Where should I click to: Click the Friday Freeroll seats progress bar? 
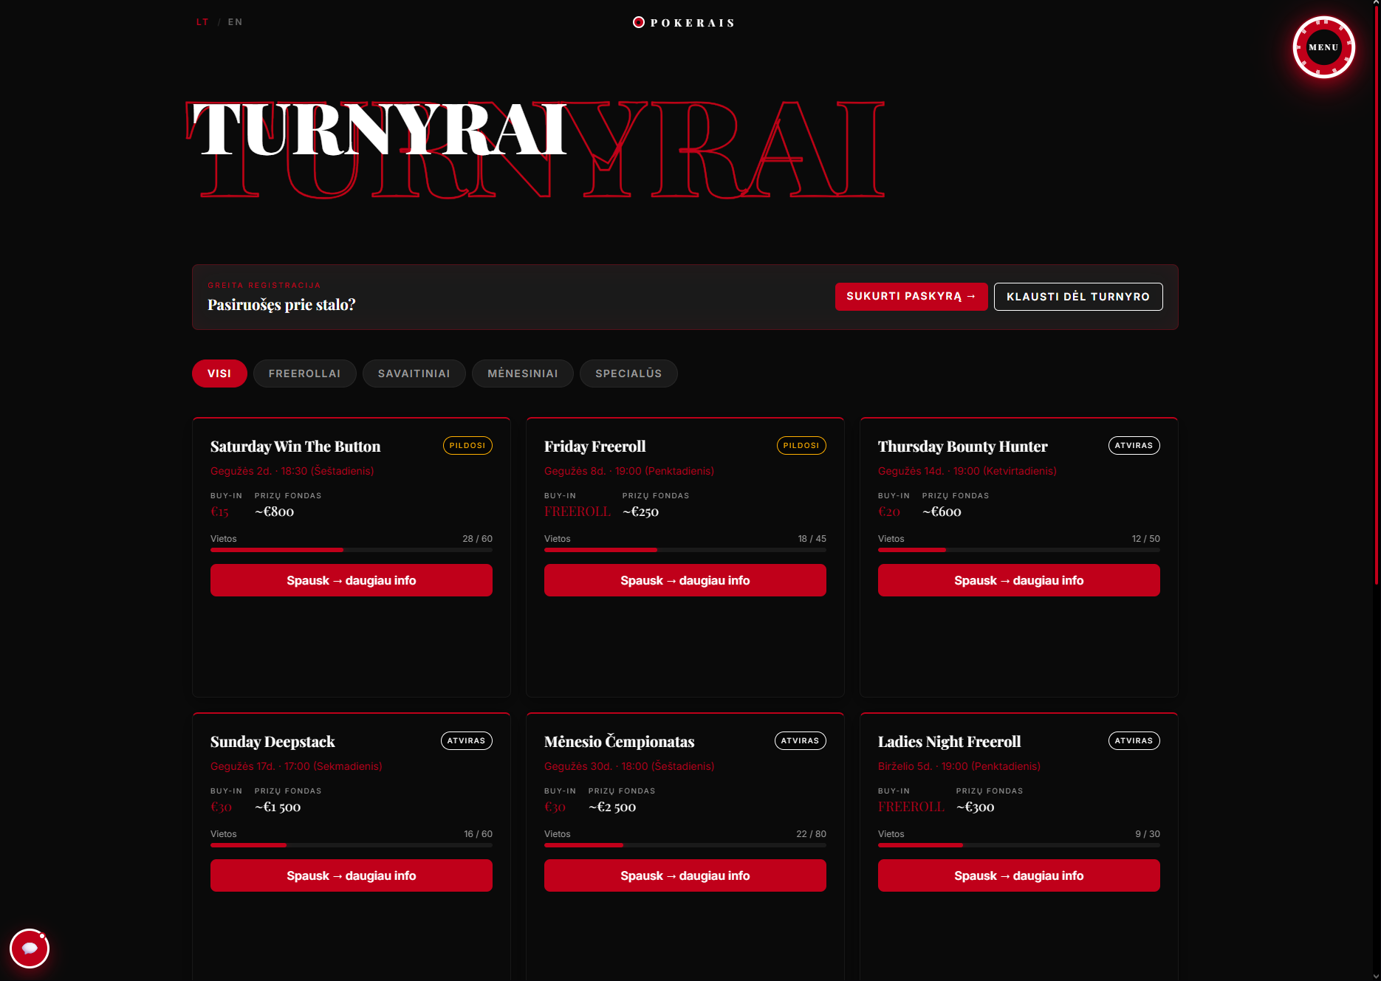[x=685, y=550]
